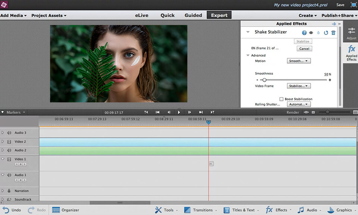Toggle the Shake Stabilizer visibility eye icon
Viewport: 358px width, 215px height.
coord(311,32)
